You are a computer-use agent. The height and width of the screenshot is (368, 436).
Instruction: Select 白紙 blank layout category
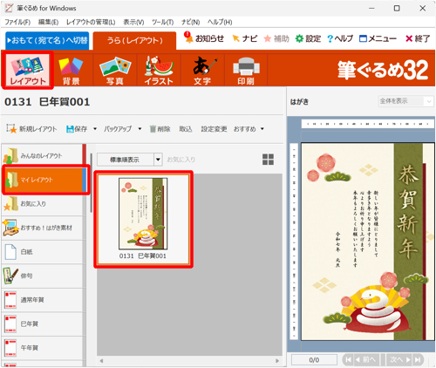tap(43, 252)
